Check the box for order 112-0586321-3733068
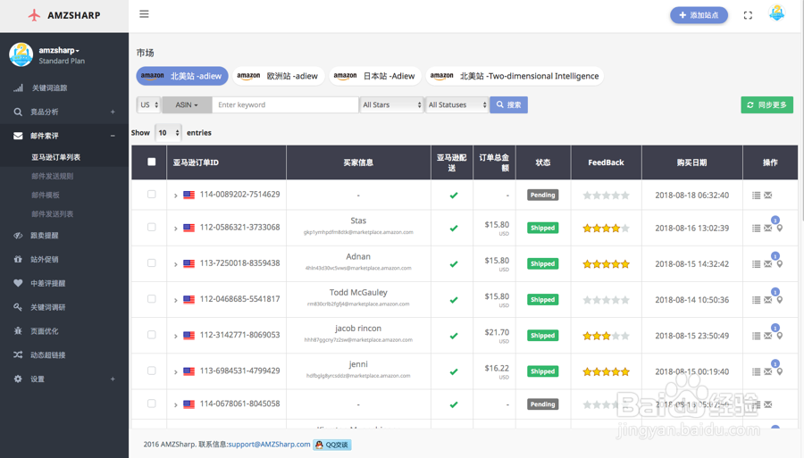Screen dimensions: 804x458 [x=151, y=227]
